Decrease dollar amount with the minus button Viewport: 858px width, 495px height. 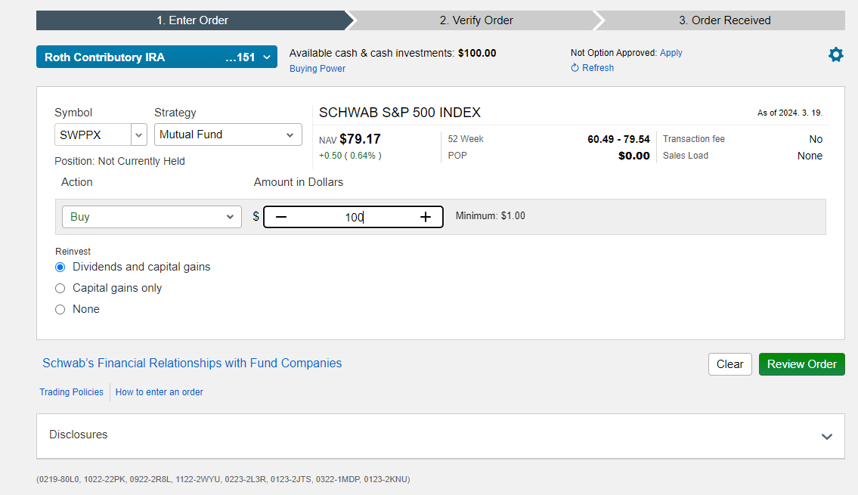tap(281, 217)
